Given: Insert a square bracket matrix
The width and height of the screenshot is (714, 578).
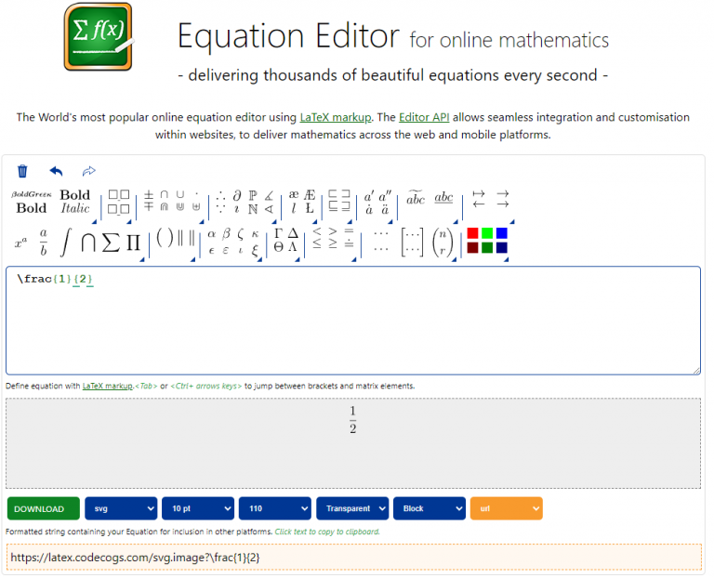Looking at the screenshot, I should click(412, 243).
